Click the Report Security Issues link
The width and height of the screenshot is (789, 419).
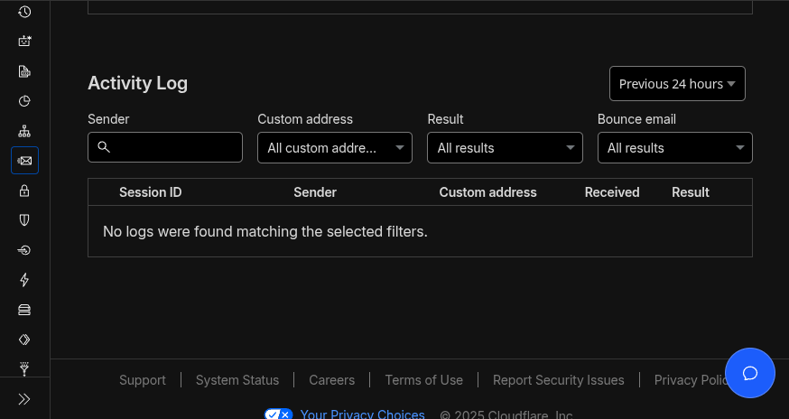coord(558,380)
